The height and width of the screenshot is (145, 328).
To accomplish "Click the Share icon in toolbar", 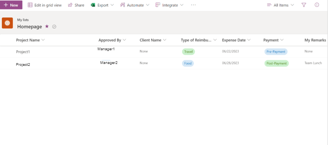I will point(70,5).
